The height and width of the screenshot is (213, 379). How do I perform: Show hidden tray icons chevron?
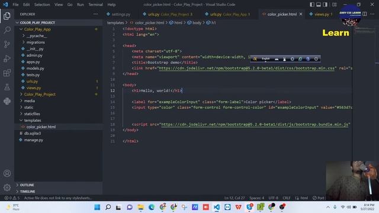click(x=328, y=207)
